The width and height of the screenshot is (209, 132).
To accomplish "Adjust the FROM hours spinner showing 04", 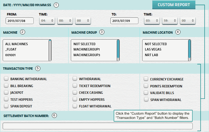I will [x=47, y=21].
